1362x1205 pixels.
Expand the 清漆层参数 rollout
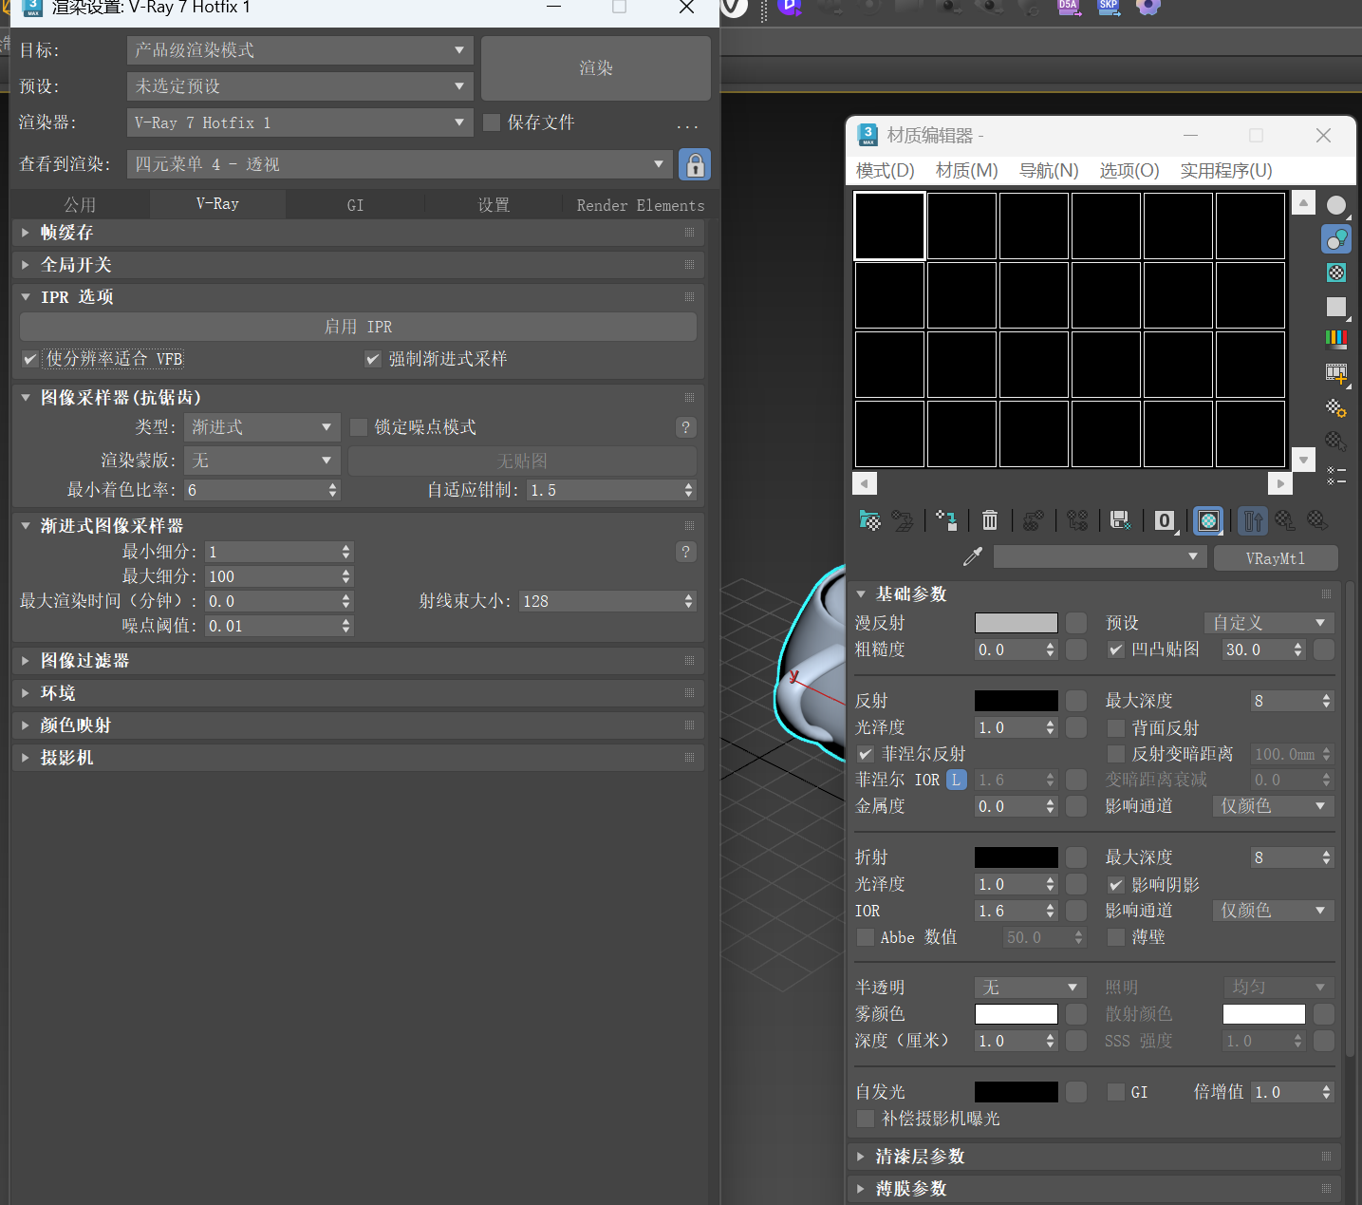(1093, 1157)
